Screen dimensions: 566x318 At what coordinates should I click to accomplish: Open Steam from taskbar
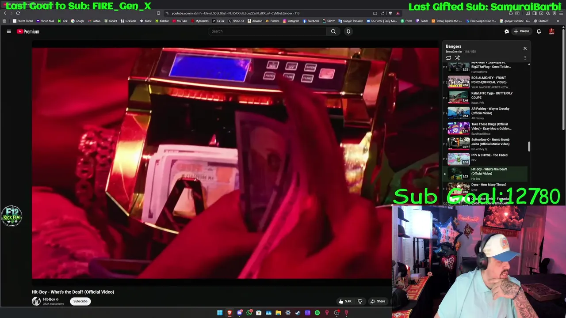[298, 313]
